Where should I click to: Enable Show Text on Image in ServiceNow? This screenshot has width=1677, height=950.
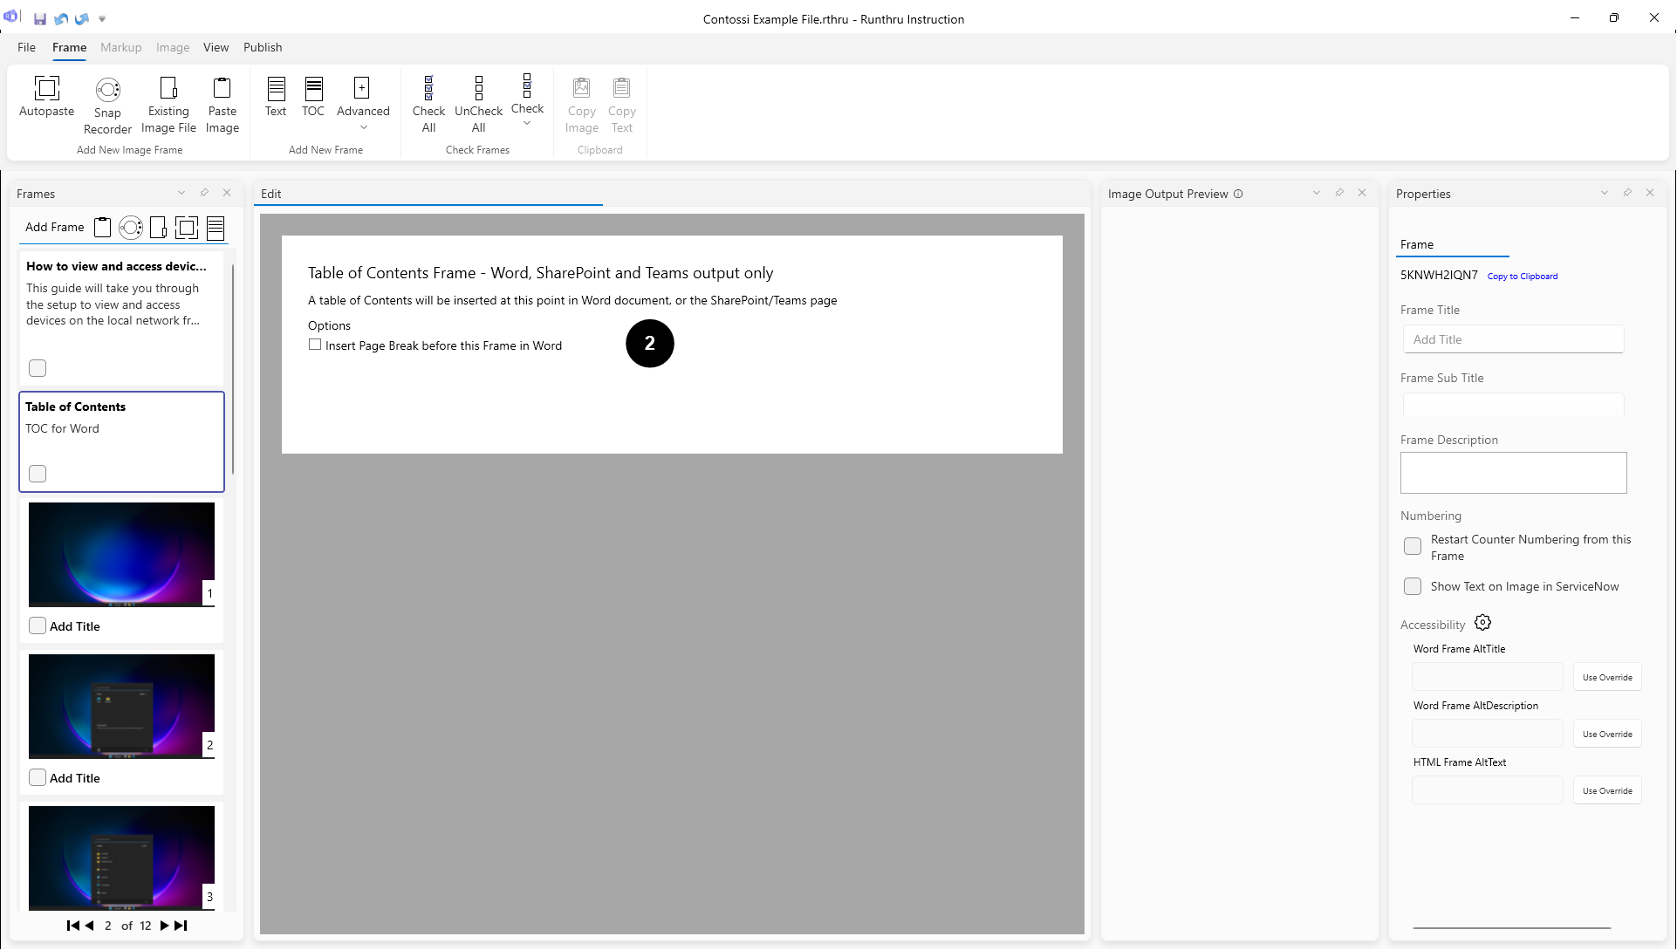point(1413,586)
